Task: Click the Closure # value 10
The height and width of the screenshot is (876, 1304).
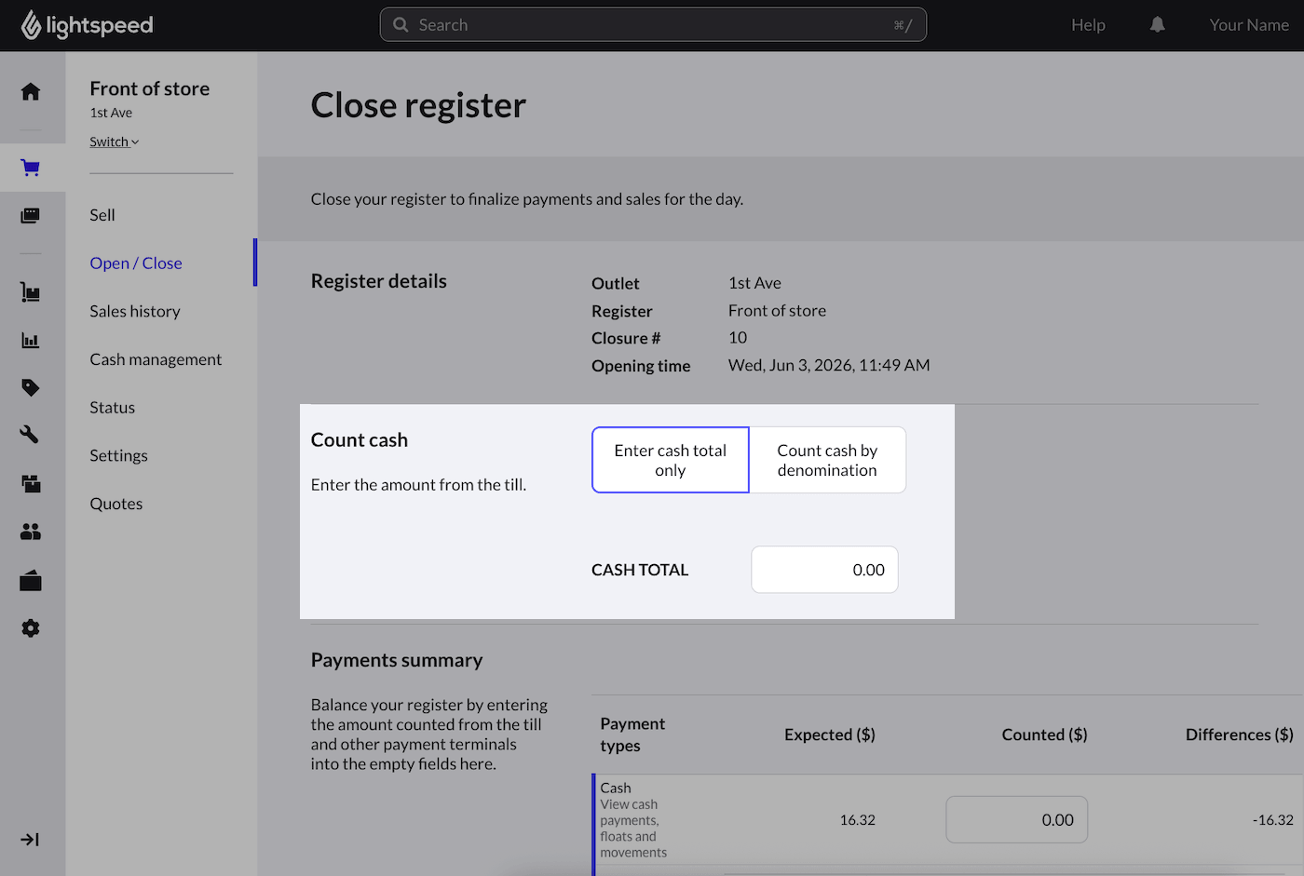Action: click(738, 338)
